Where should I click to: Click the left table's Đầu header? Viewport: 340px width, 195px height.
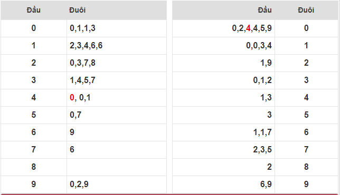(34, 10)
